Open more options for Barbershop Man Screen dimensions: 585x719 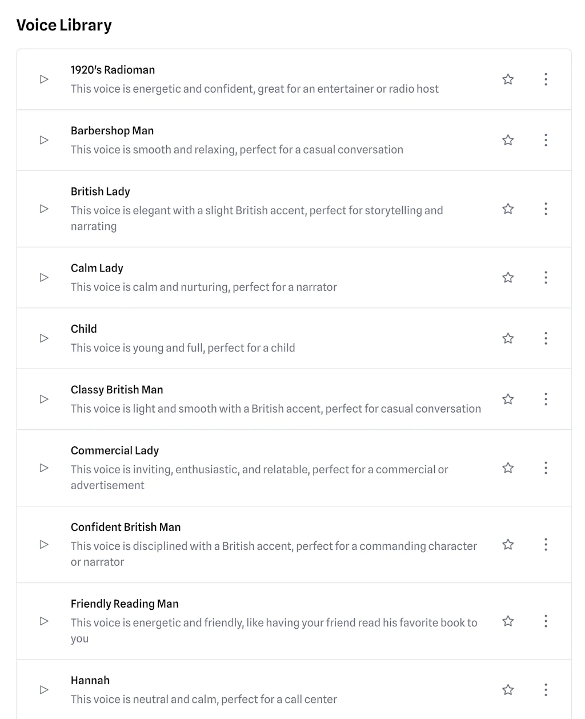pos(546,140)
